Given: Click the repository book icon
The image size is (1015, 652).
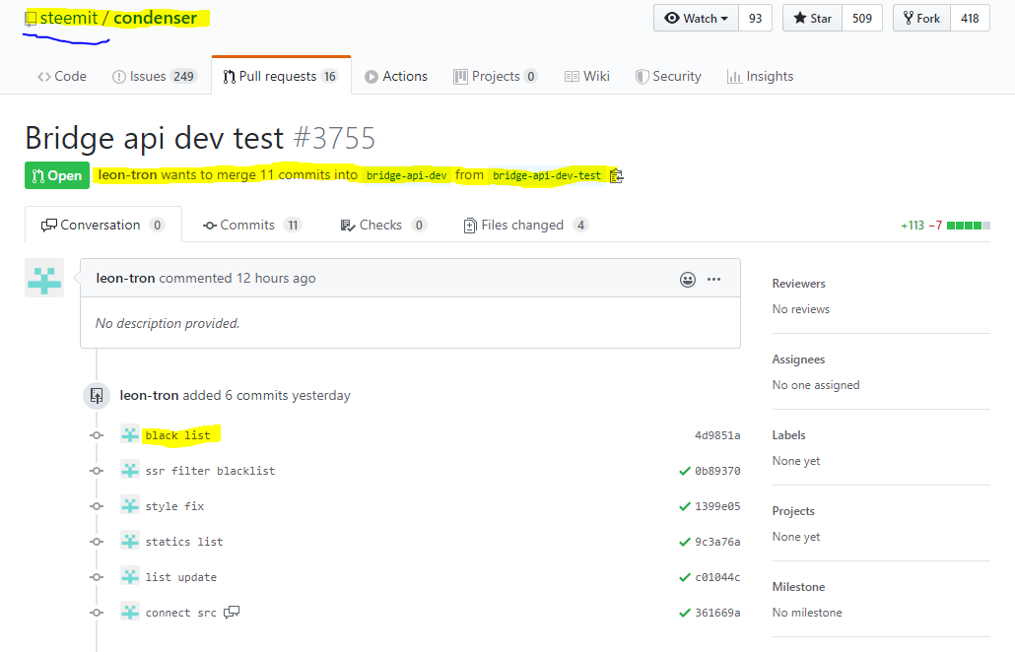Looking at the screenshot, I should click(31, 20).
